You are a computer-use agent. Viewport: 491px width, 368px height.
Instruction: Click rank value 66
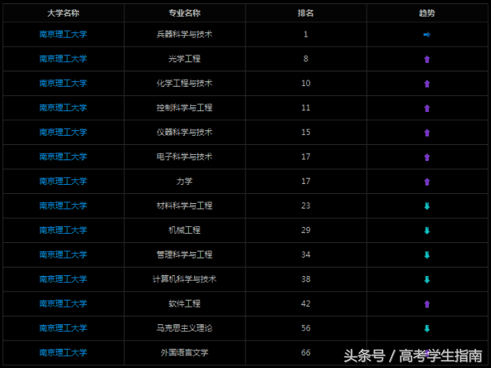[305, 353]
